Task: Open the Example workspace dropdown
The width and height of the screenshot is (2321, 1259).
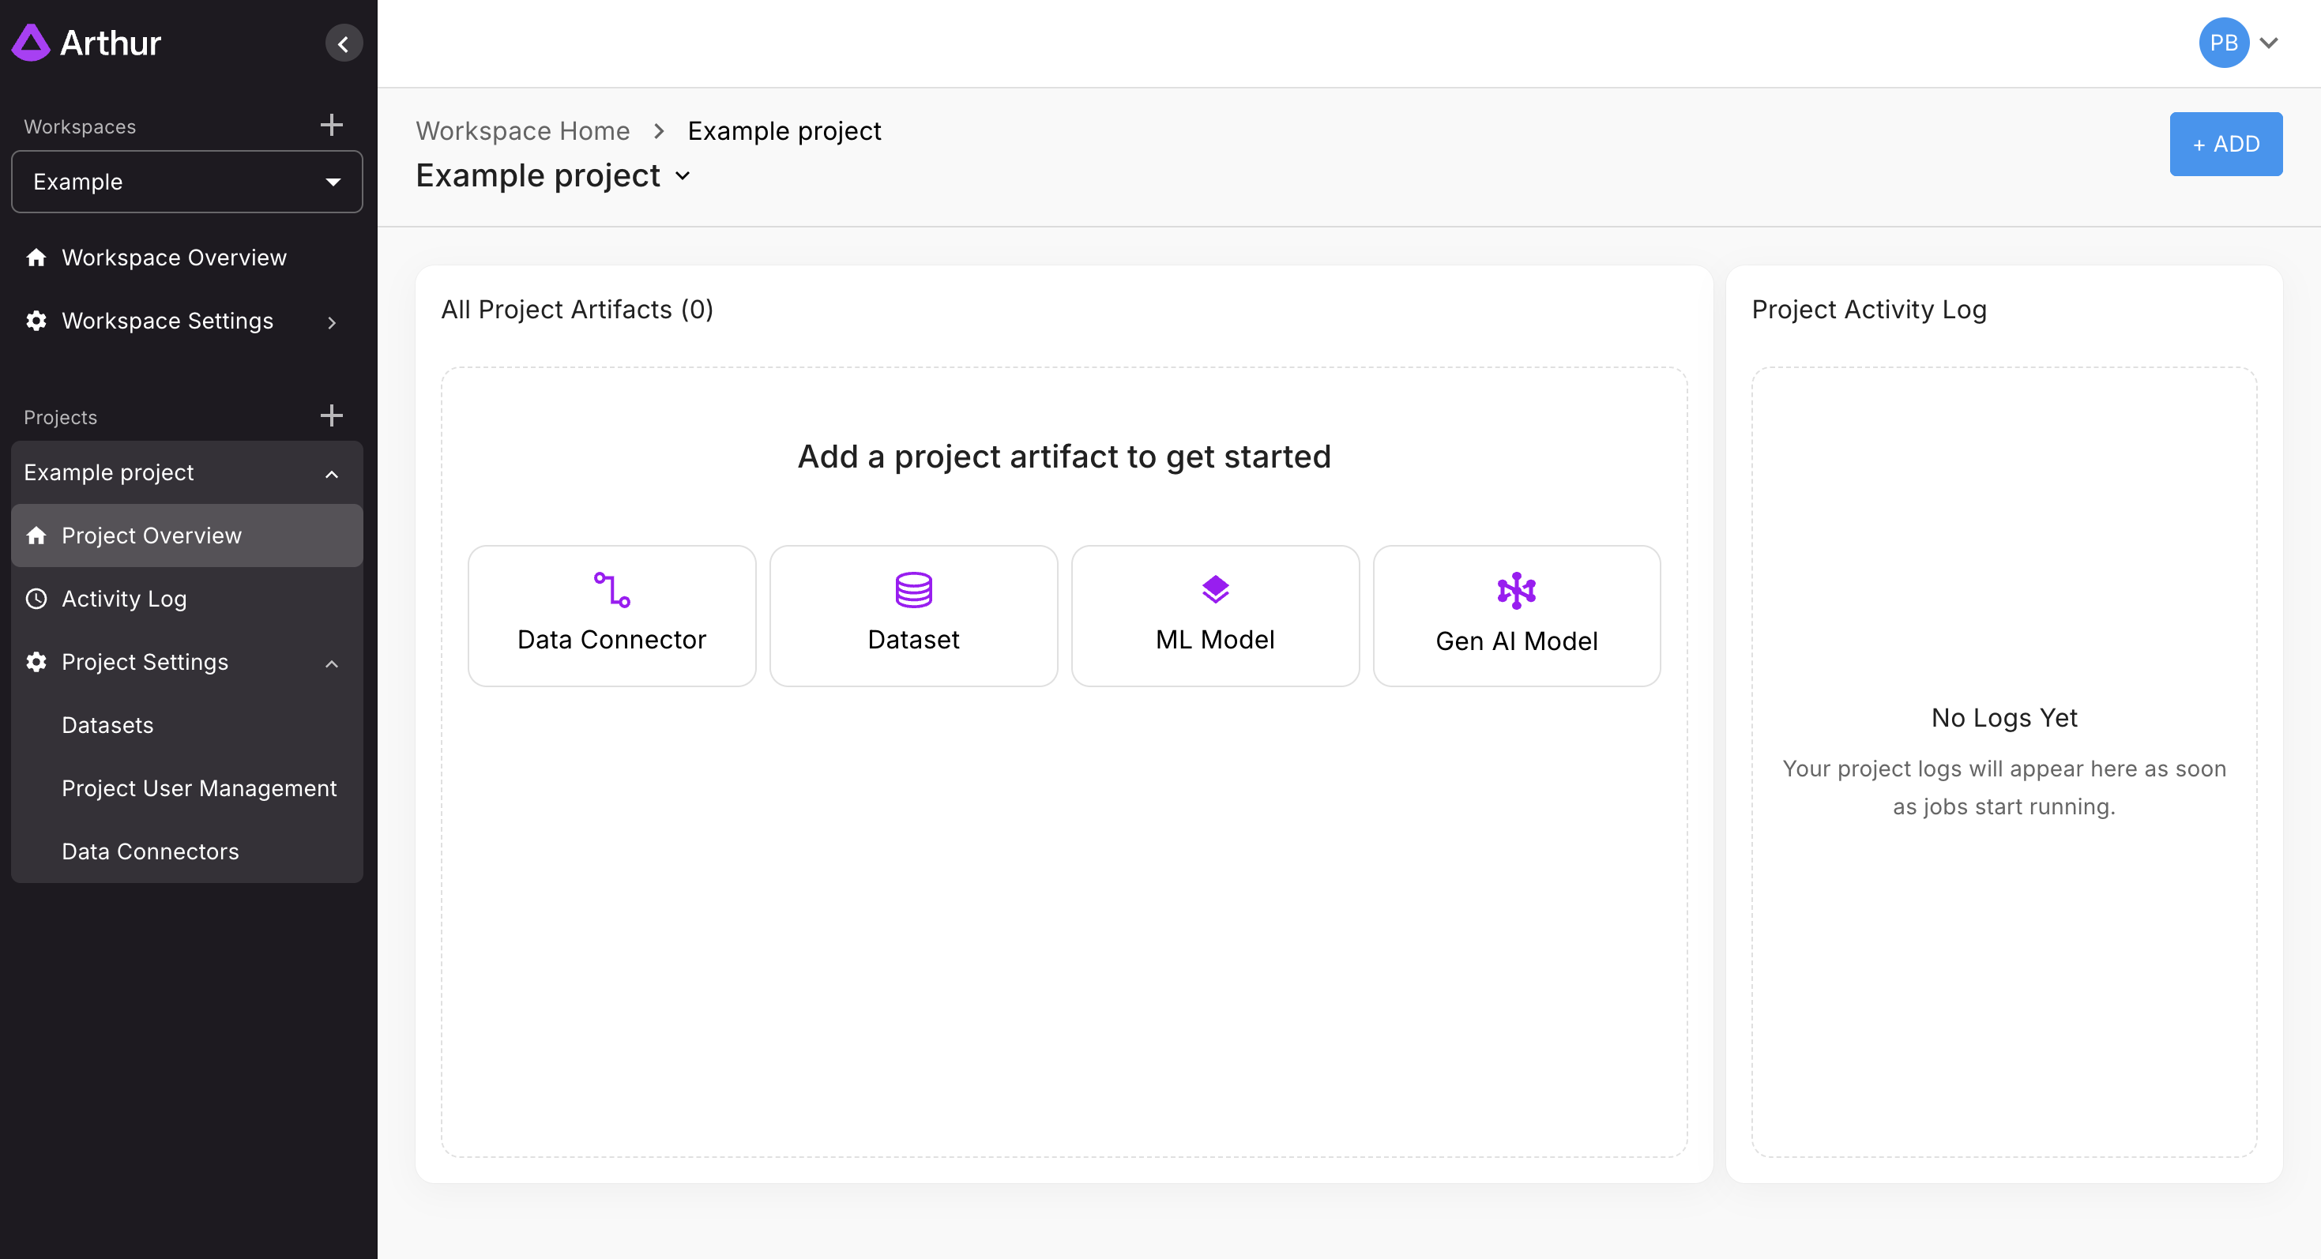Action: pyautogui.click(x=186, y=182)
